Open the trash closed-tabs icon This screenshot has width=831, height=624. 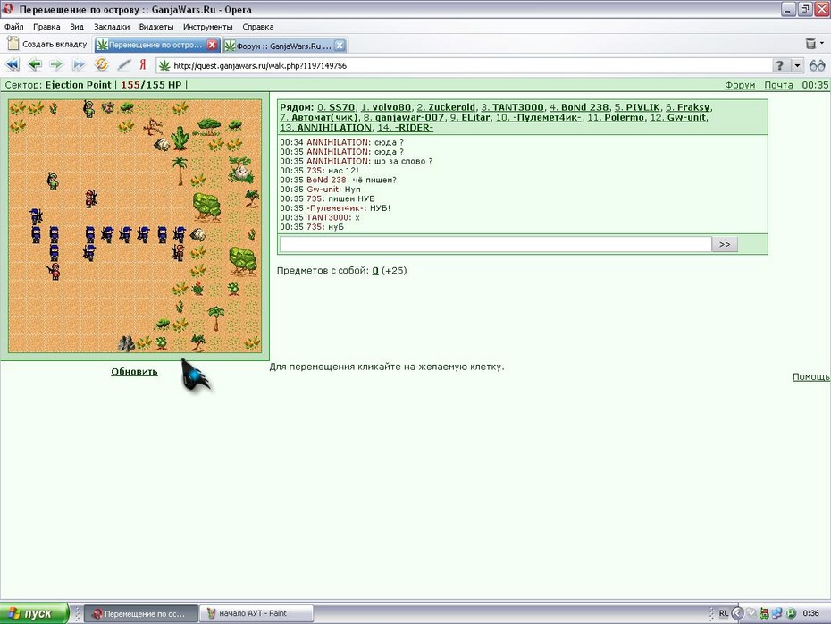click(x=810, y=44)
